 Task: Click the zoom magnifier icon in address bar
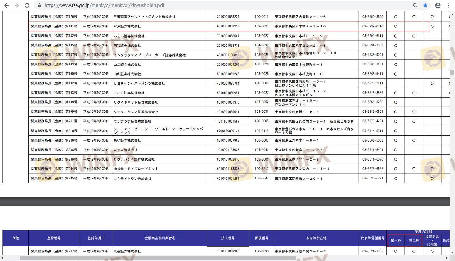[x=415, y=5]
